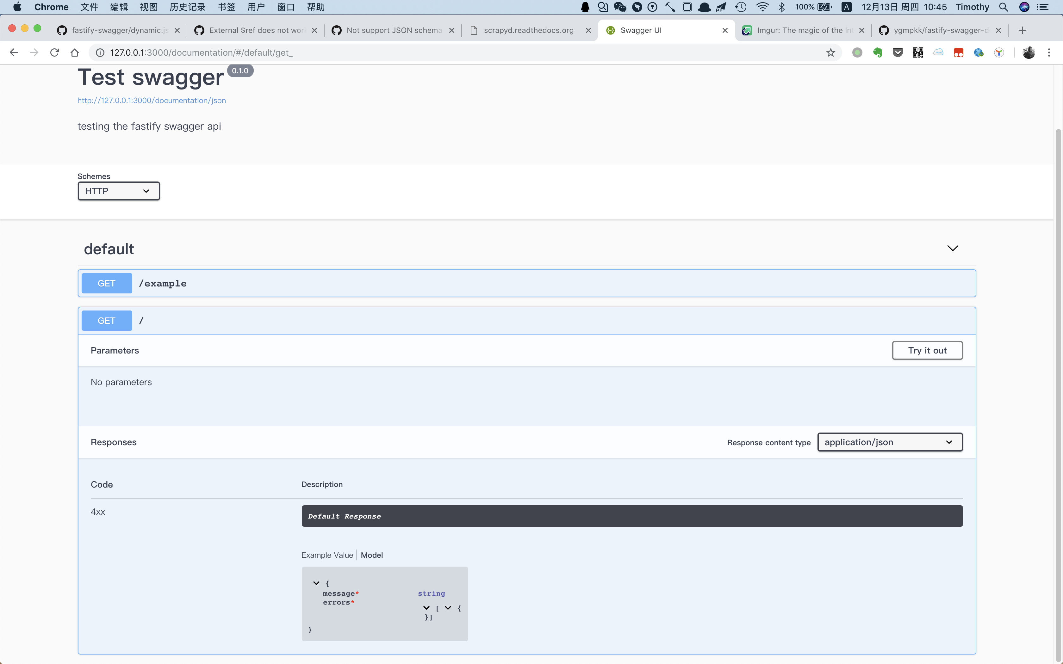Image resolution: width=1063 pixels, height=664 pixels.
Task: Follow the documentation/json link
Action: tap(152, 100)
